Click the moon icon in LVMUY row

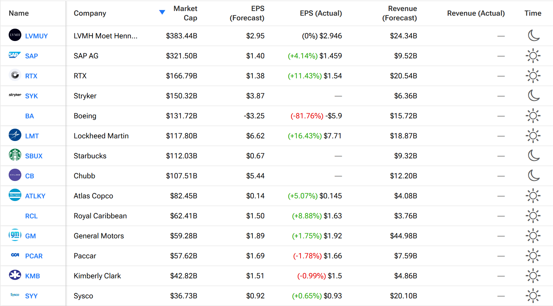click(x=533, y=35)
